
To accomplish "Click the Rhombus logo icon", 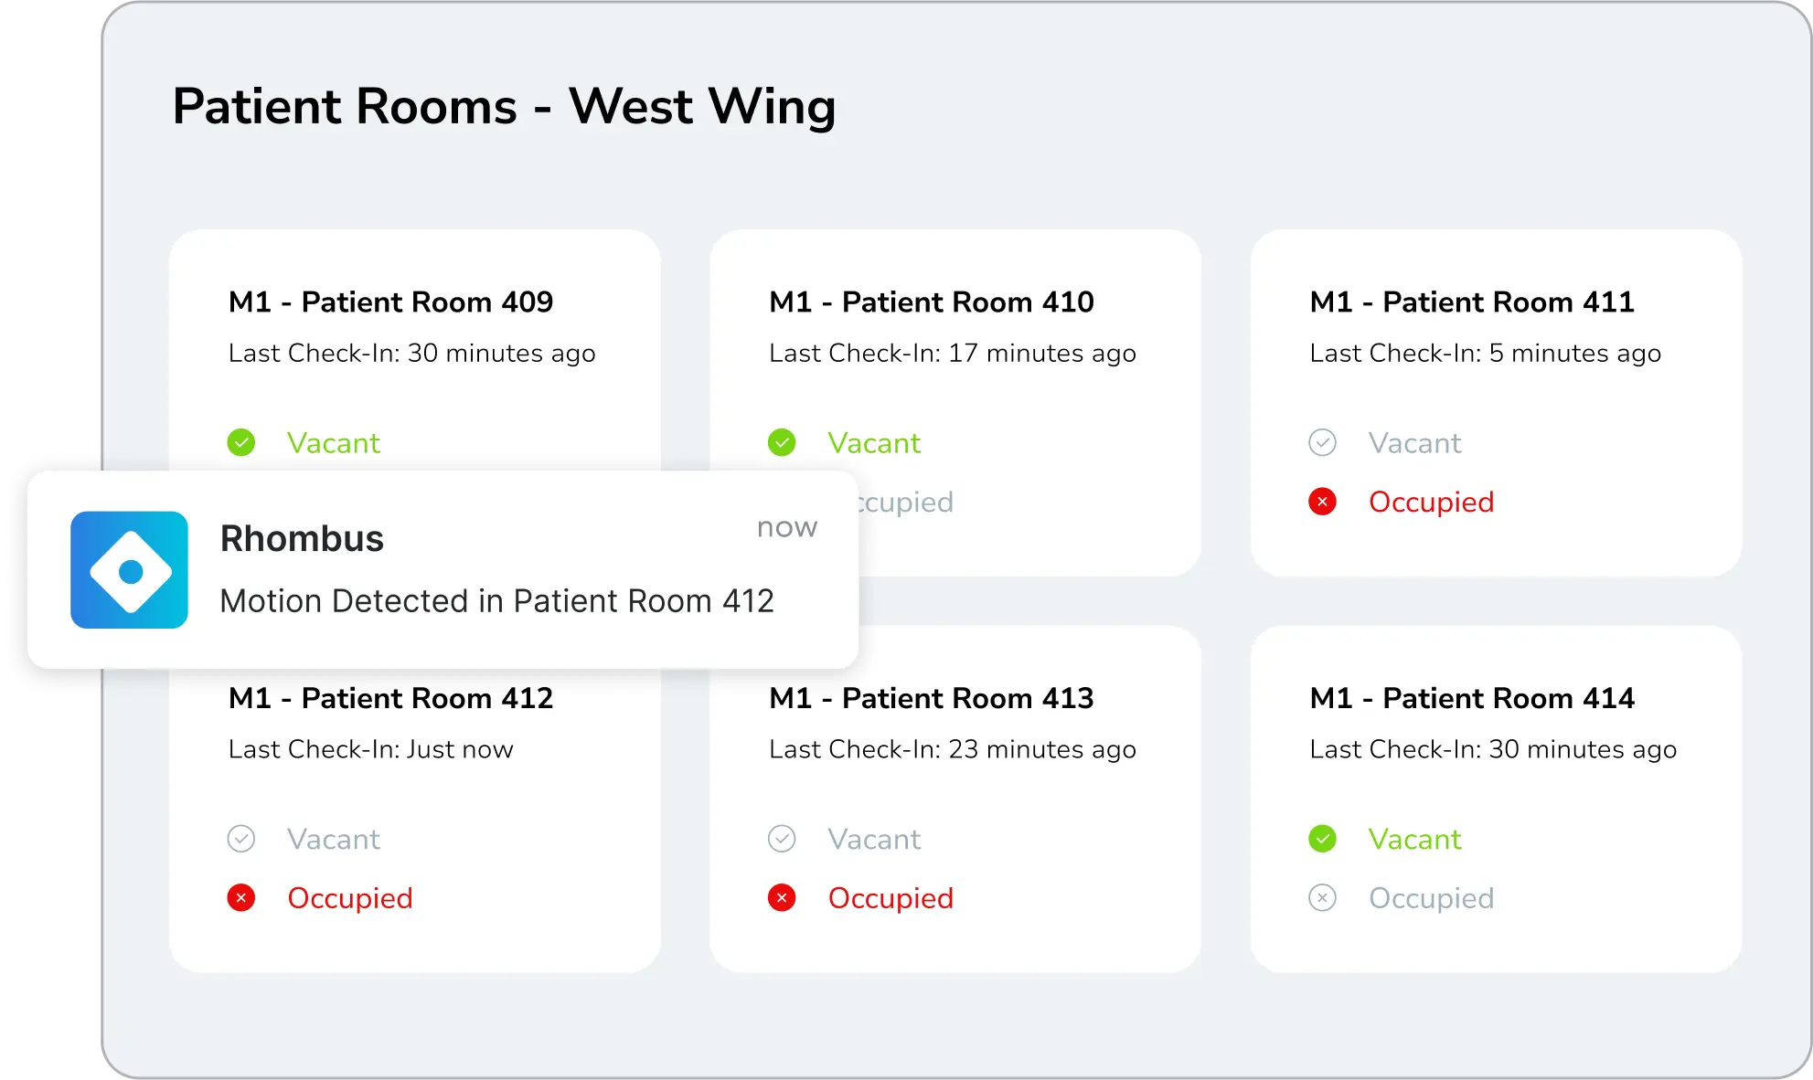I will point(129,570).
